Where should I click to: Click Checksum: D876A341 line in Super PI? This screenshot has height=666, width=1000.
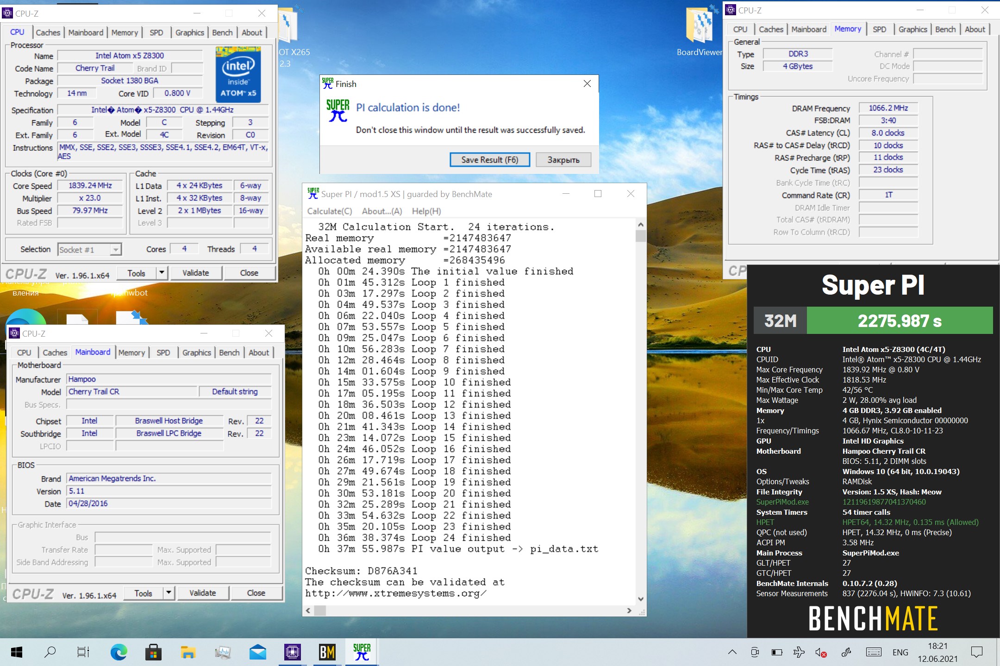pyautogui.click(x=361, y=571)
